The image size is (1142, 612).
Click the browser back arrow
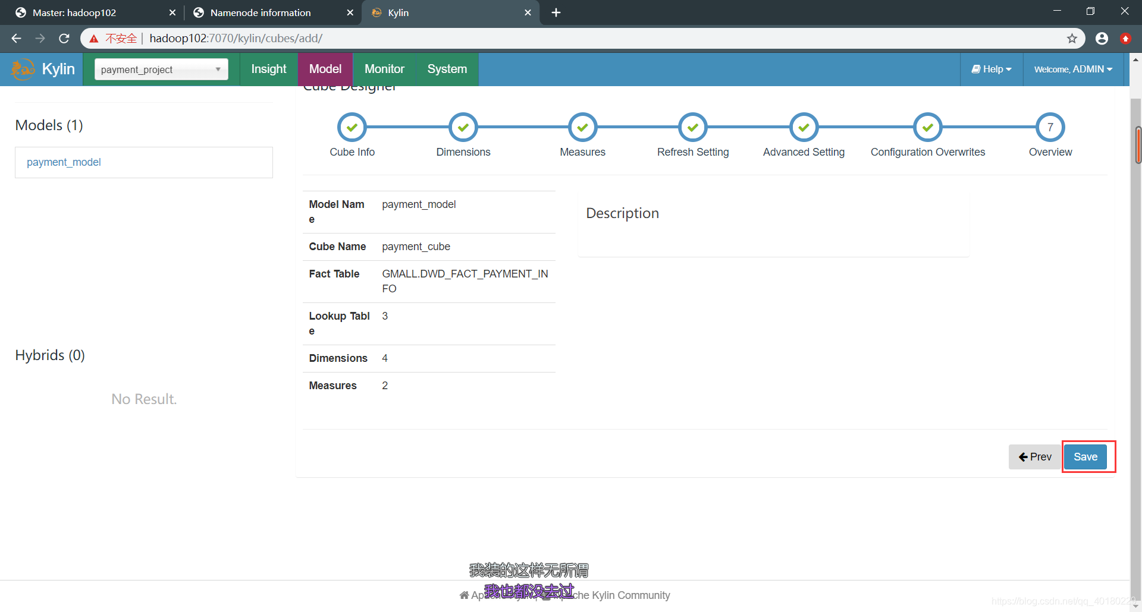click(x=16, y=39)
